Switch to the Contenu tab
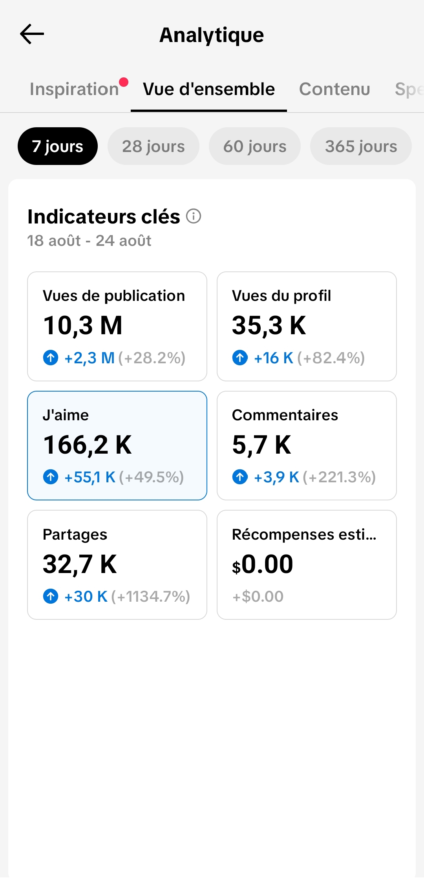 (334, 89)
